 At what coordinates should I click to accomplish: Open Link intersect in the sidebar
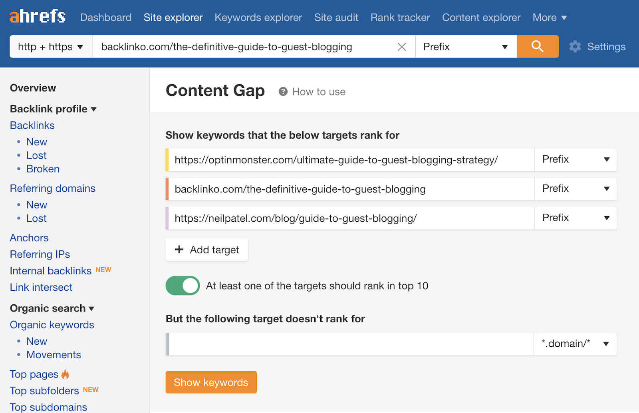click(41, 287)
